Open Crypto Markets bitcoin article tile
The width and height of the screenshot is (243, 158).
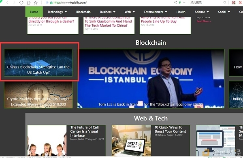click(x=38, y=95)
